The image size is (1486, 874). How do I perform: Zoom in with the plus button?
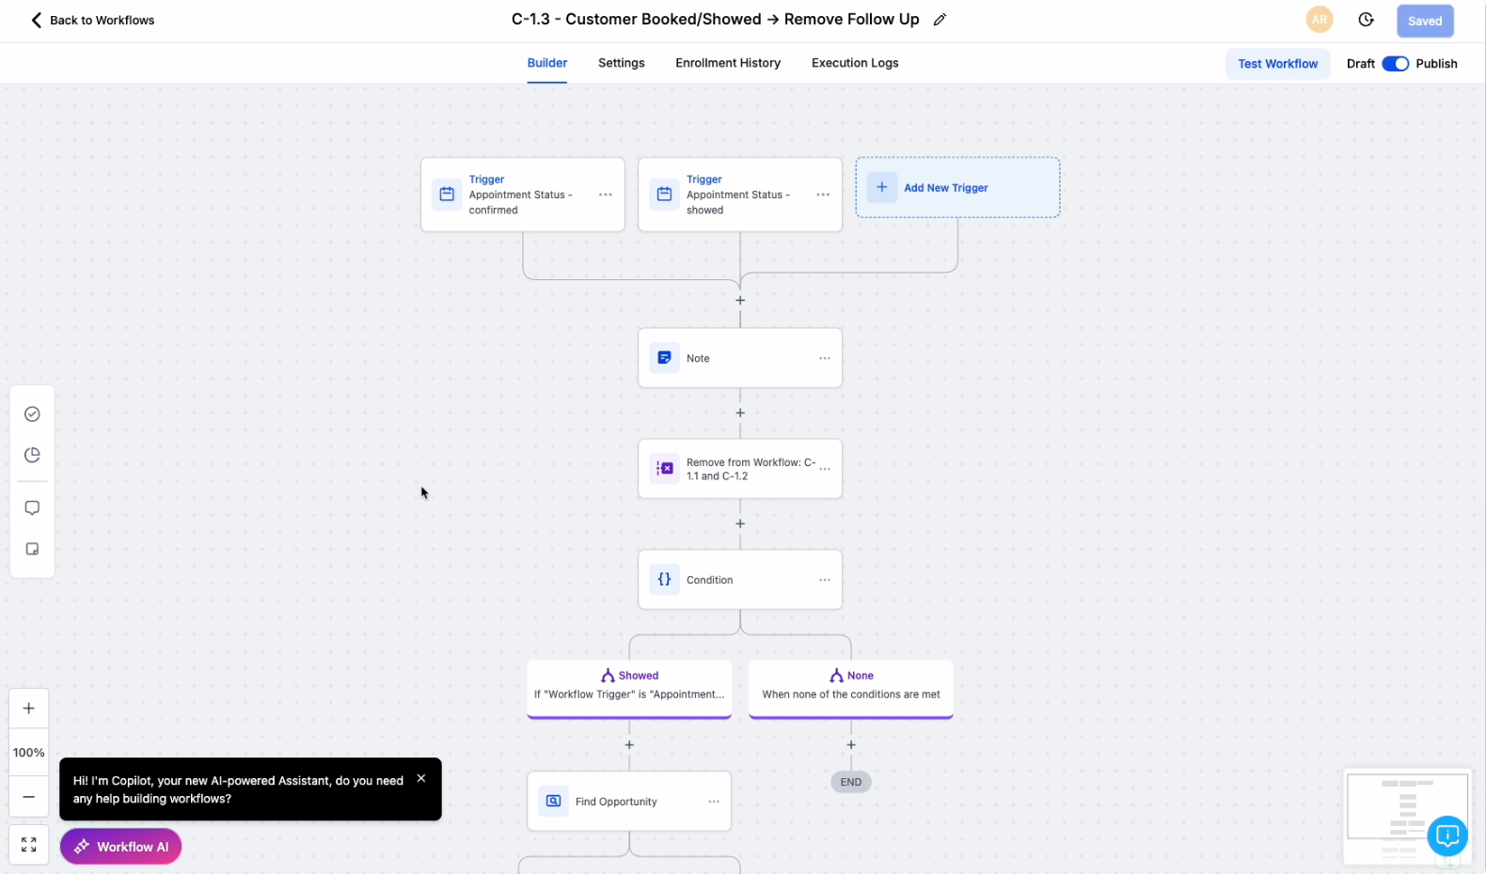pos(29,709)
